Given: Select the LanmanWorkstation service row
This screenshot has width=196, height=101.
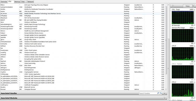Looking at the screenshot, I should point(83,7).
